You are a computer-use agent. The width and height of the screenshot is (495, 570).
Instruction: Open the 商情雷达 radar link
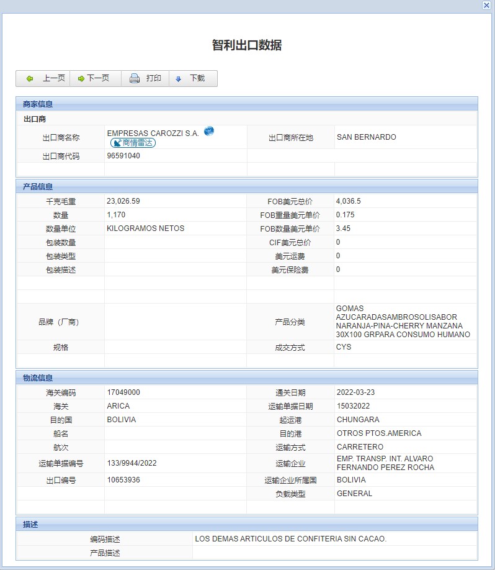(133, 143)
